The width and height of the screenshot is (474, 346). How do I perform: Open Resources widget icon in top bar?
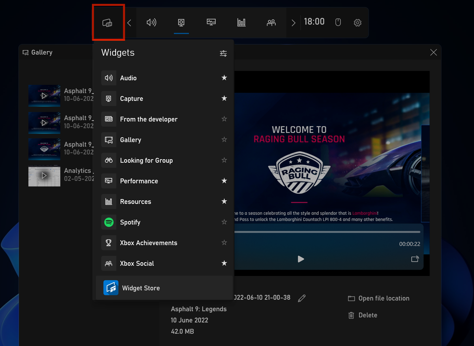241,22
